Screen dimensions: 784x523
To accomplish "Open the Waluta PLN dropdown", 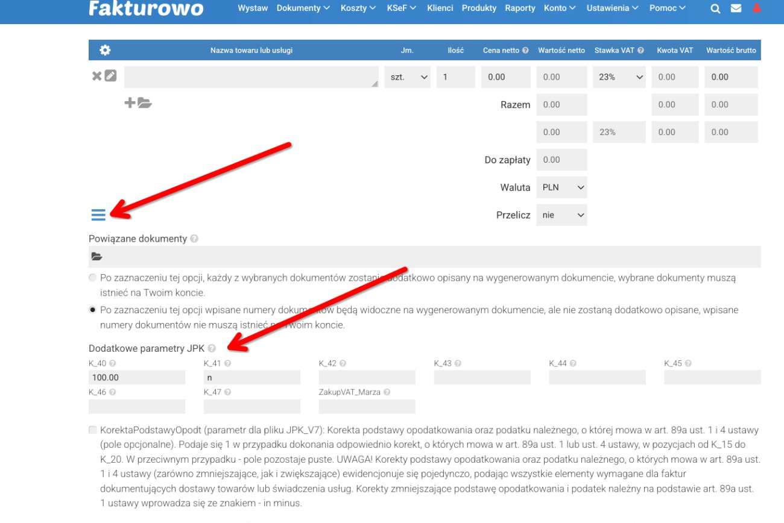I will point(561,187).
